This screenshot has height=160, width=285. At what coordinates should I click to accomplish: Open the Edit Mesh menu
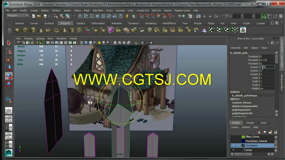tap(98, 11)
